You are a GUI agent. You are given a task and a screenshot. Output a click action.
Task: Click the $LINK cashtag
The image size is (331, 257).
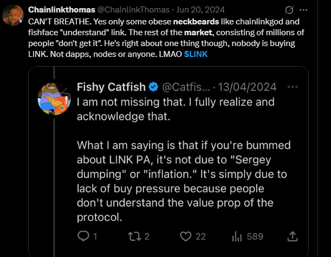(194, 55)
